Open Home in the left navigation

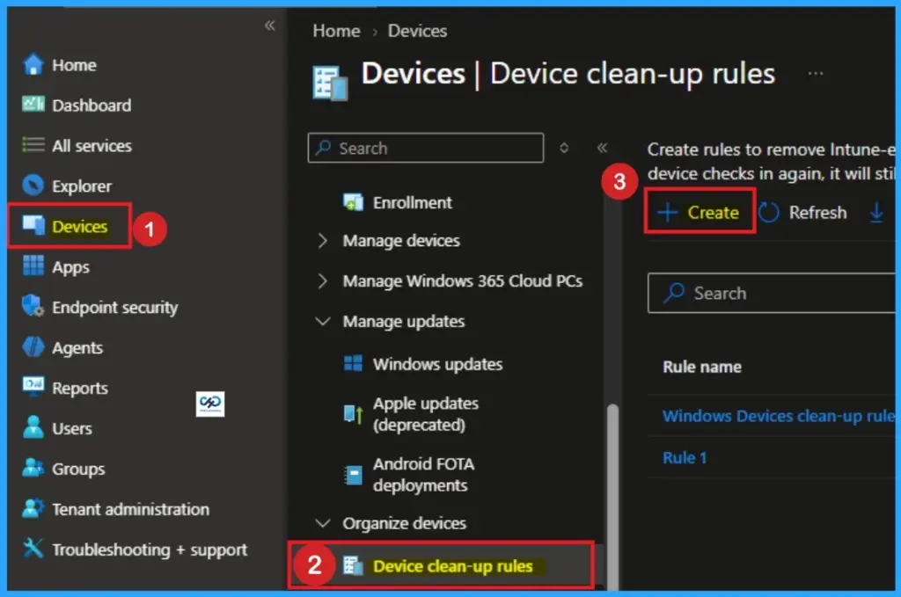point(74,65)
